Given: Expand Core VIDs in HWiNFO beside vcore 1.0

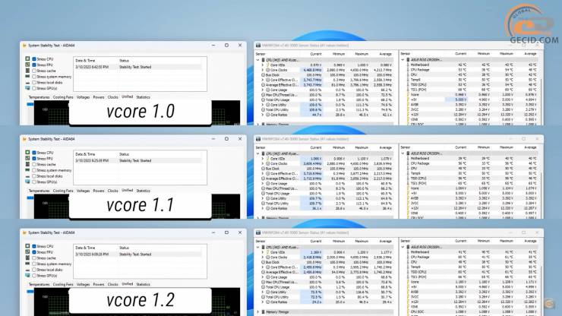Looking at the screenshot, I should [263, 65].
